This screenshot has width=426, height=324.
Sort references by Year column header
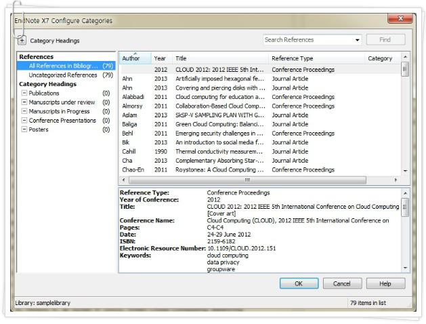click(162, 58)
